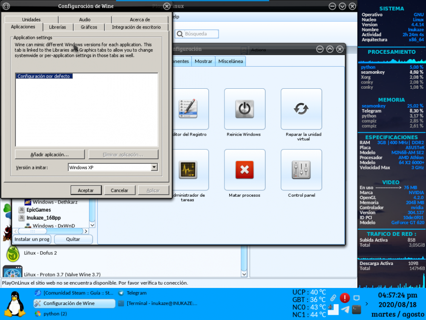Click the red exclamation tray icon

pyautogui.click(x=345, y=298)
